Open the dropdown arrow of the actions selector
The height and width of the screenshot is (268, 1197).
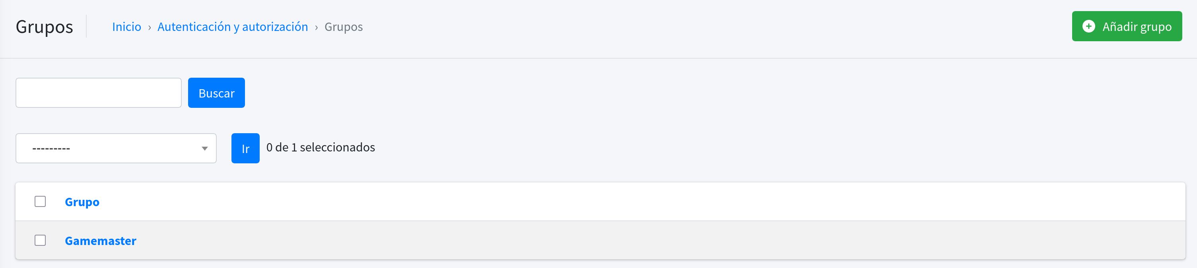pyautogui.click(x=204, y=148)
